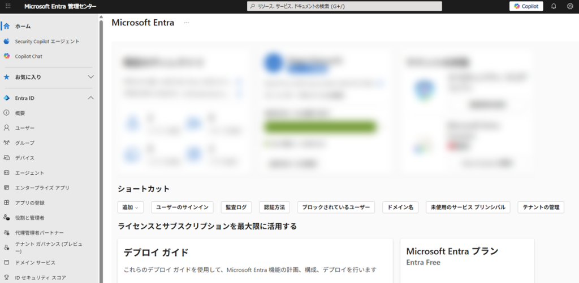This screenshot has height=283, width=579.
Task: Click the ドメイン名 shortcut
Action: (400, 207)
